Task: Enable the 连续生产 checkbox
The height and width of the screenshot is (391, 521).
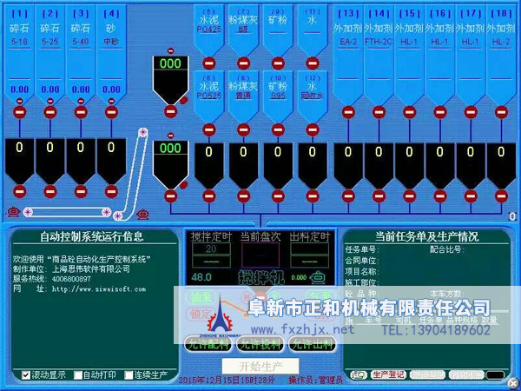Action: [x=129, y=375]
